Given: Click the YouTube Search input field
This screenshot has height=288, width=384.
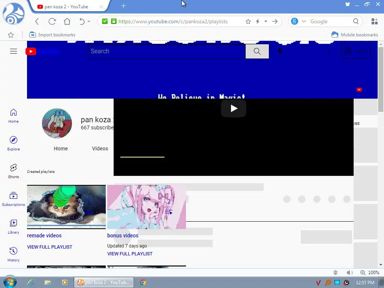Looking at the screenshot, I should pyautogui.click(x=167, y=51).
